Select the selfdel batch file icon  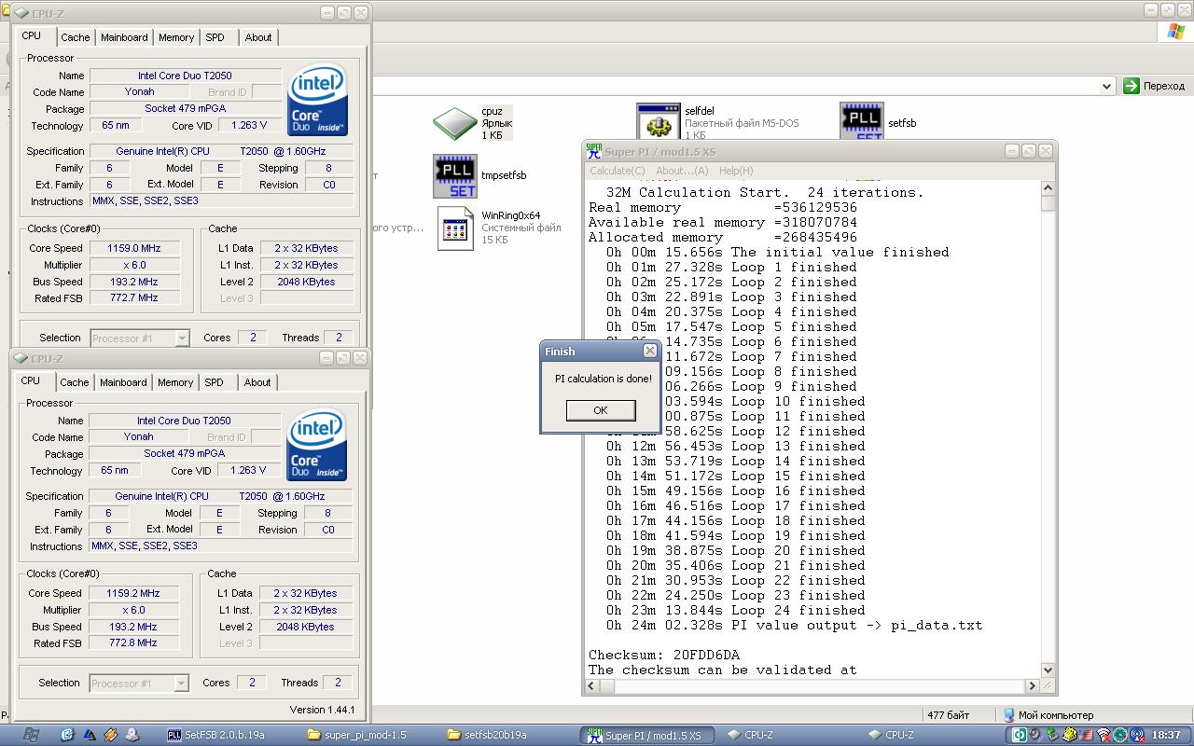(x=659, y=122)
